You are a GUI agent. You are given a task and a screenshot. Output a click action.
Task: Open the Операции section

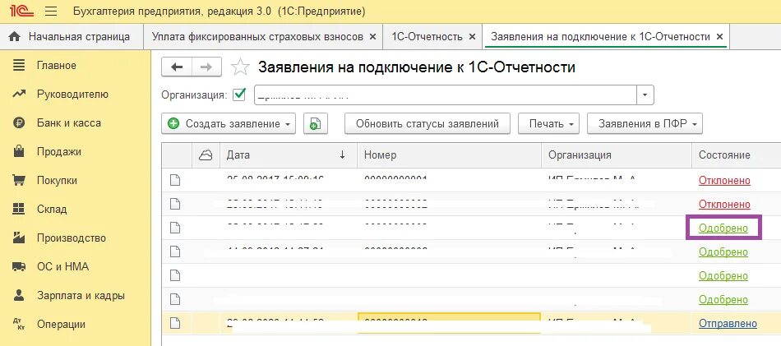click(x=62, y=324)
